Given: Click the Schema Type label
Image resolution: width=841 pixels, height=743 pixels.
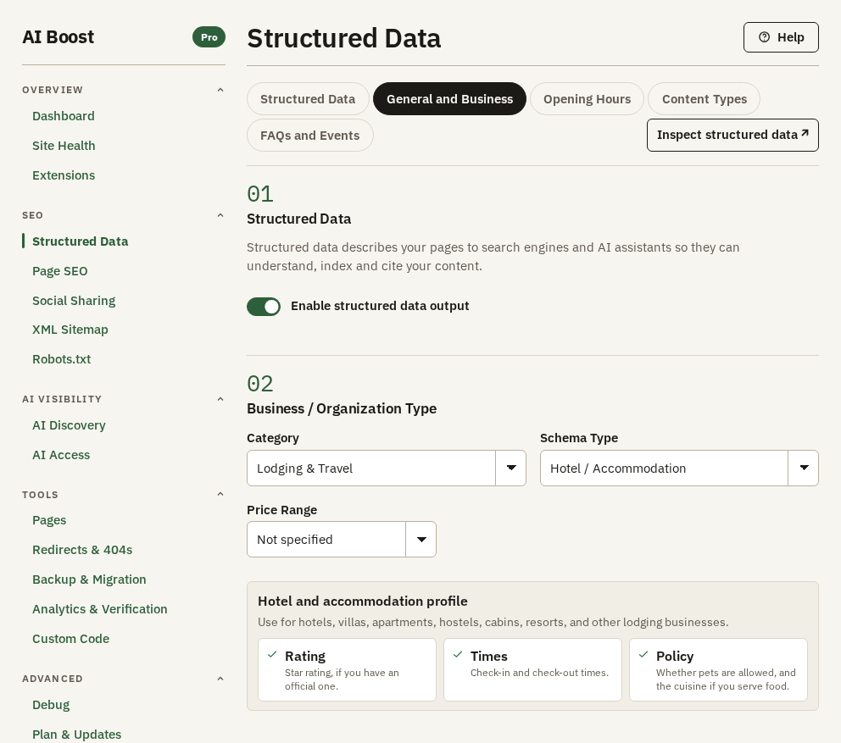Looking at the screenshot, I should (579, 438).
